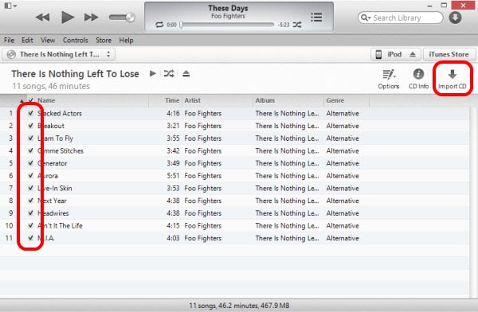Screen dimensions: 478x312
Task: Open the Store menu
Action: click(x=104, y=41)
